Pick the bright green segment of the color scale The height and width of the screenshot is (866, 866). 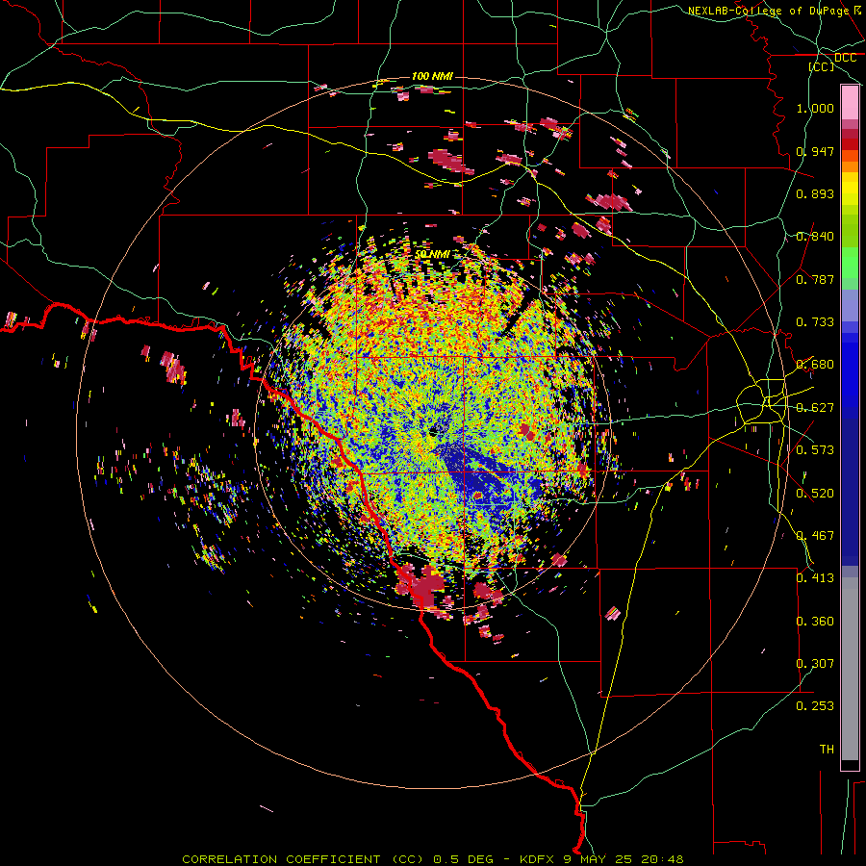point(850,263)
